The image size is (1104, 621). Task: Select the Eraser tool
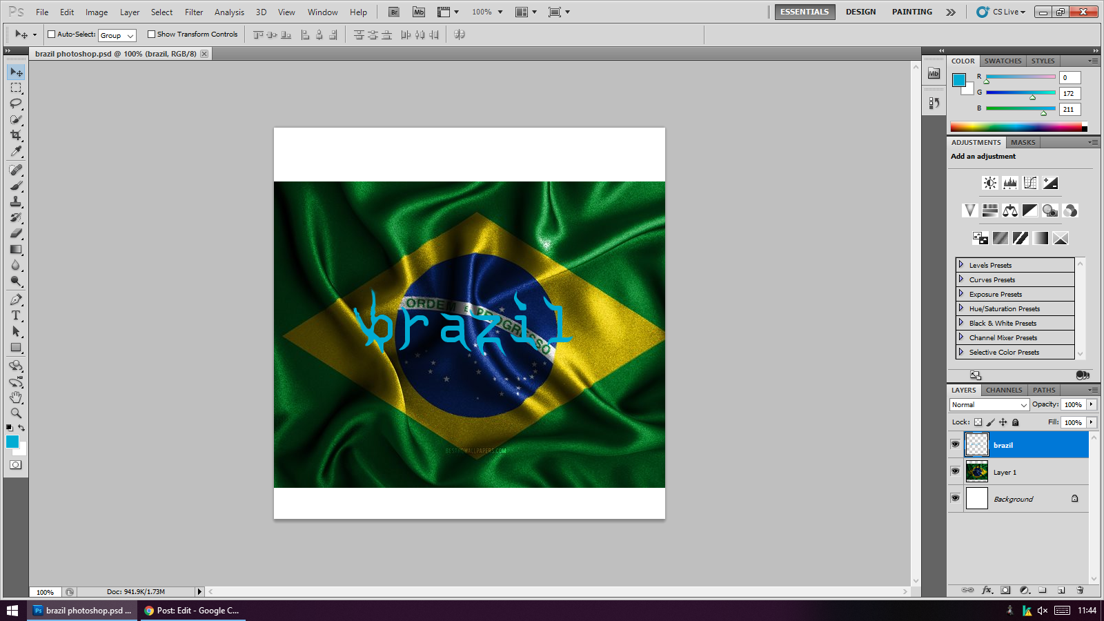(x=16, y=233)
